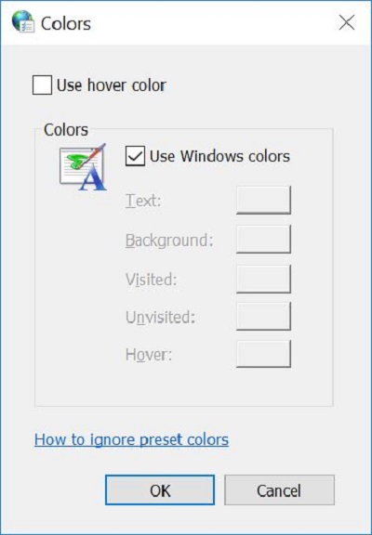Confirm the dialog with the OK button
Image resolution: width=372 pixels, height=535 pixels.
[160, 490]
